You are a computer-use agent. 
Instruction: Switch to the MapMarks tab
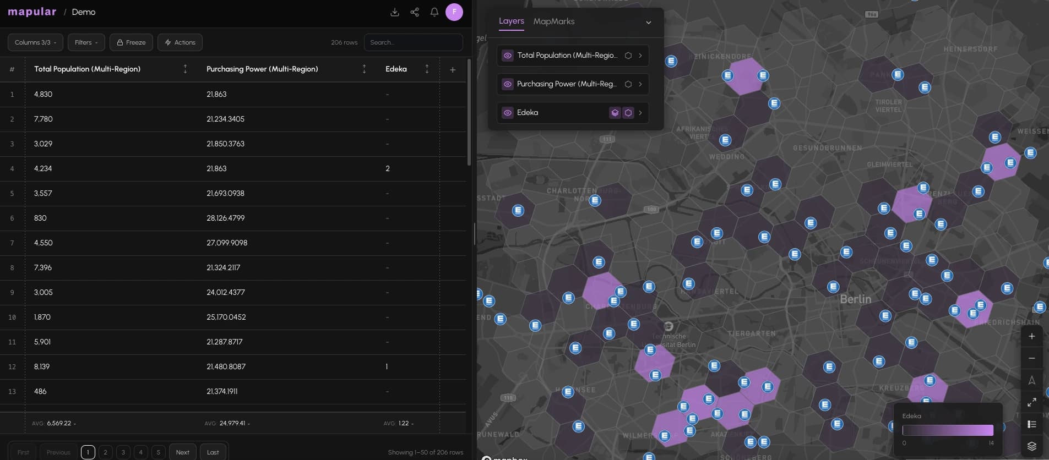[x=554, y=21]
